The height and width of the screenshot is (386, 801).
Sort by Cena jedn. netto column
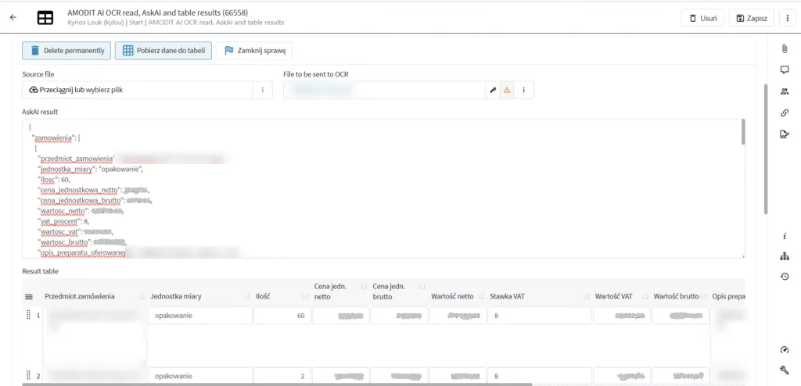364,286
